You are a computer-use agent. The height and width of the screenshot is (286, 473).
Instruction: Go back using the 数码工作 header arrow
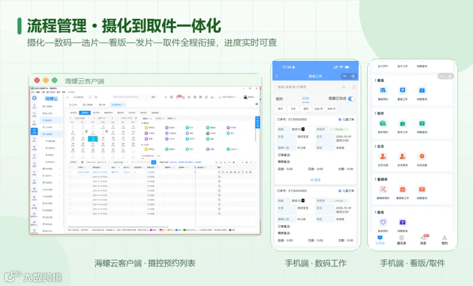click(x=277, y=76)
